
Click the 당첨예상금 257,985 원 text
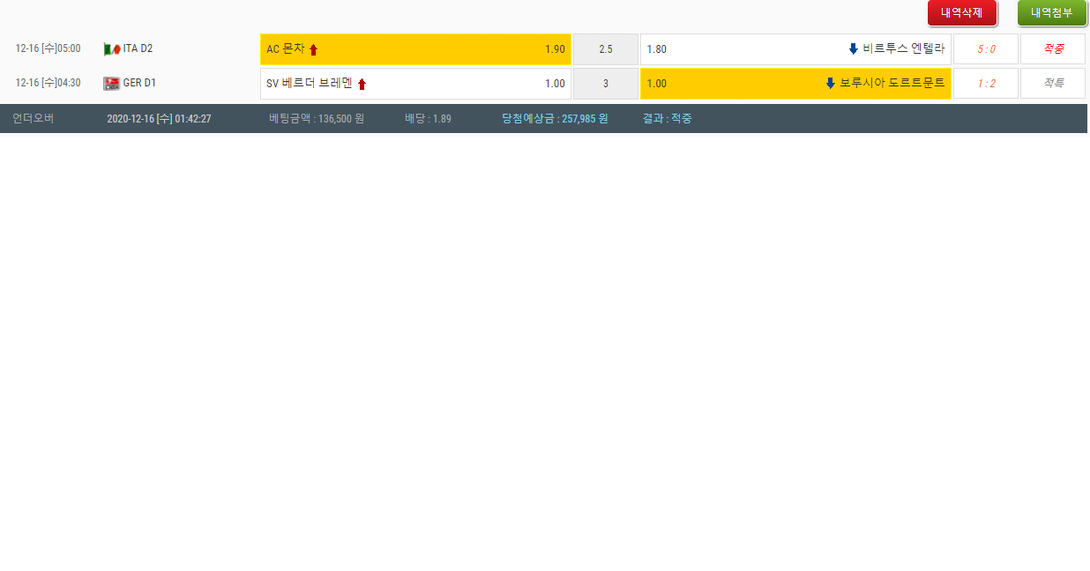coord(555,118)
